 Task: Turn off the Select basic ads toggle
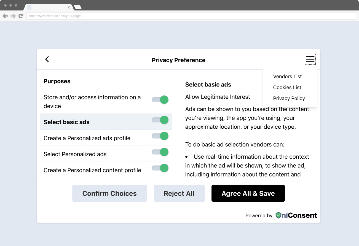coord(160,120)
